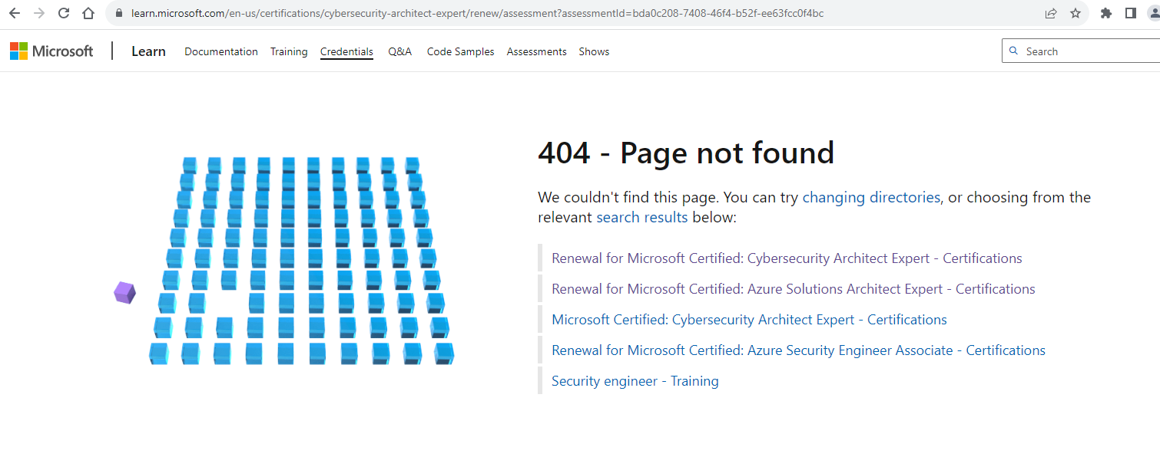Refresh the current page
The height and width of the screenshot is (457, 1160).
[x=63, y=12]
